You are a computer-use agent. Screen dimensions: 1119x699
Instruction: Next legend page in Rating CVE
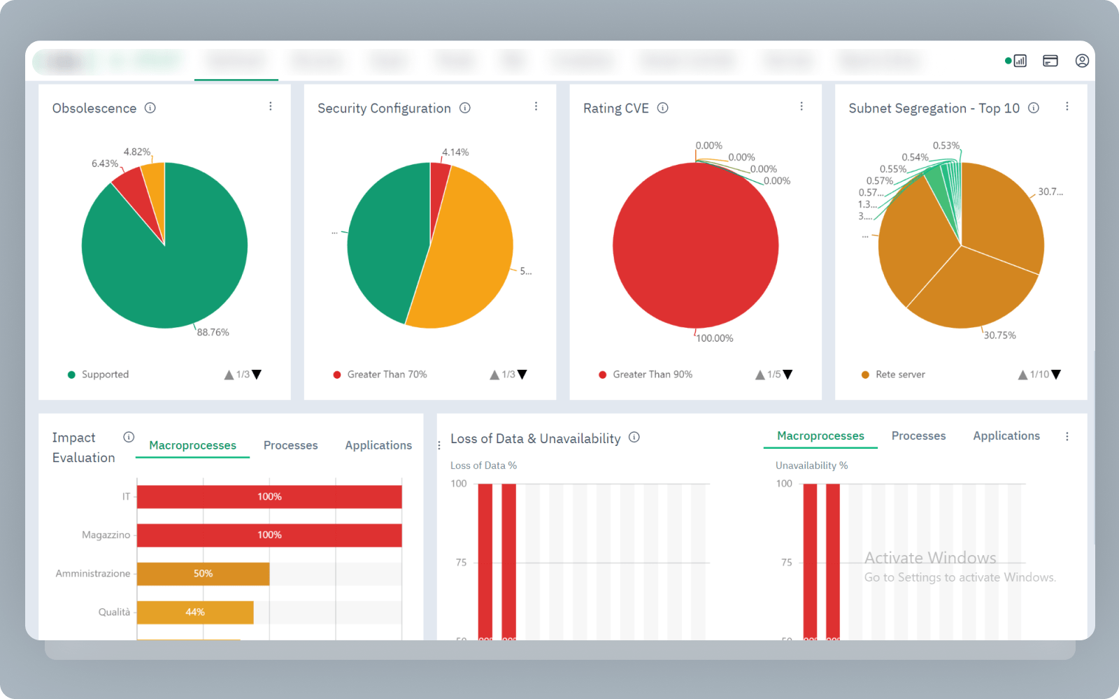pos(787,375)
